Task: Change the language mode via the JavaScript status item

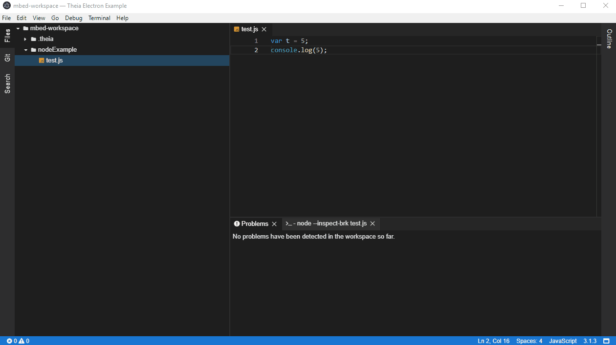Action: pyautogui.click(x=563, y=341)
